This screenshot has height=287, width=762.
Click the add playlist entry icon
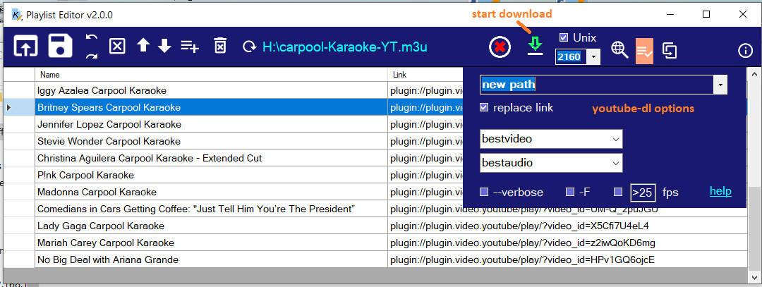pos(190,47)
